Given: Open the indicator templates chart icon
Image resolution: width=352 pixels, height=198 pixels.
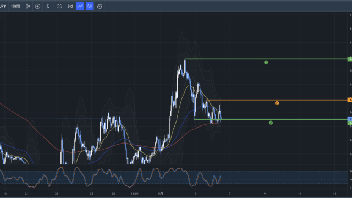Looking at the screenshot, I should [59, 6].
